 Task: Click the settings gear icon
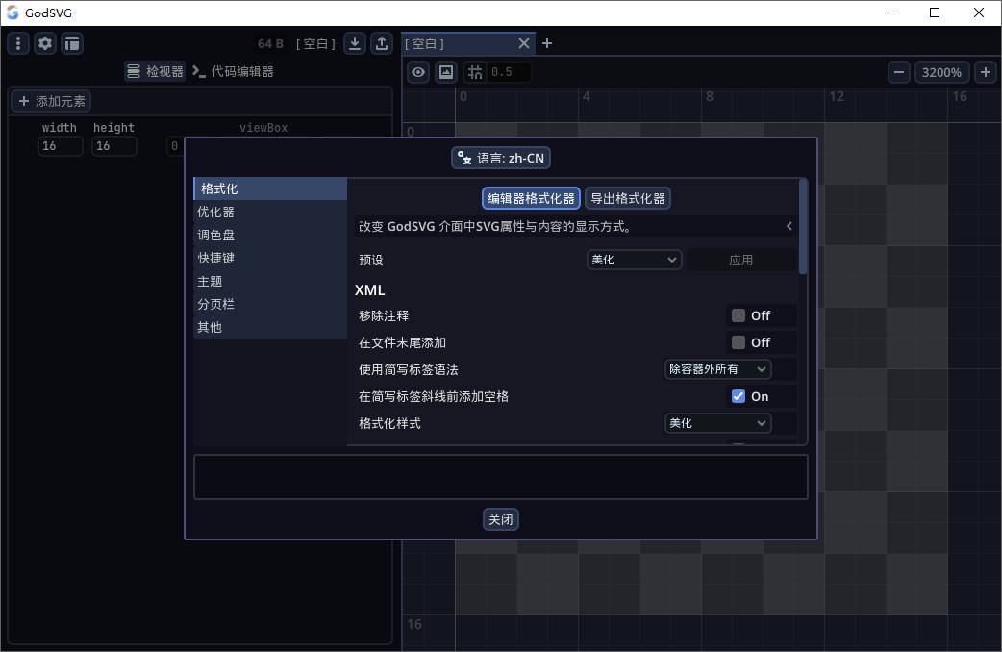pos(44,42)
